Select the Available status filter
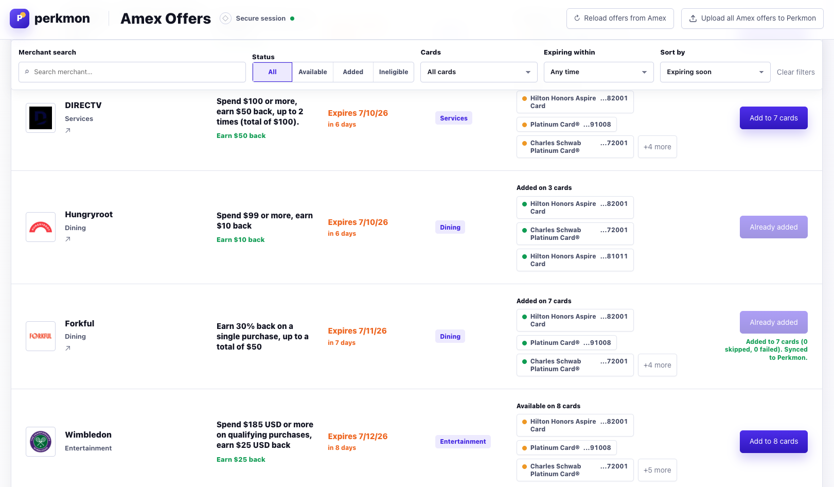The width and height of the screenshot is (834, 487). coord(313,72)
